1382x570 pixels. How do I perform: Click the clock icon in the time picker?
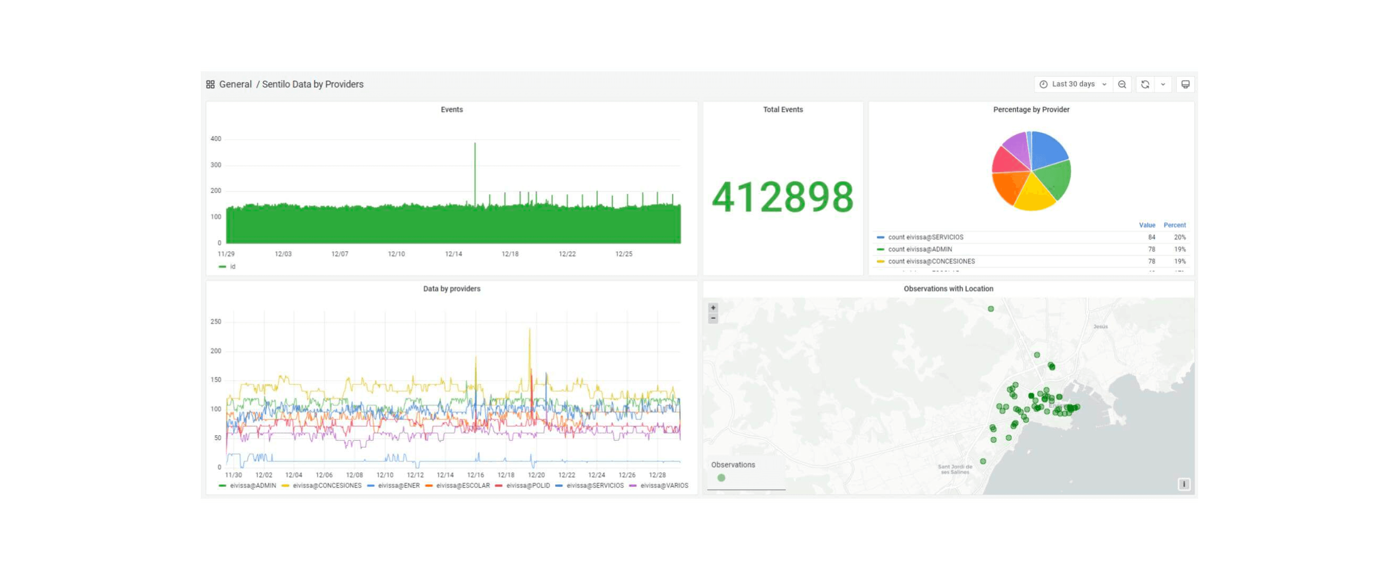1043,84
